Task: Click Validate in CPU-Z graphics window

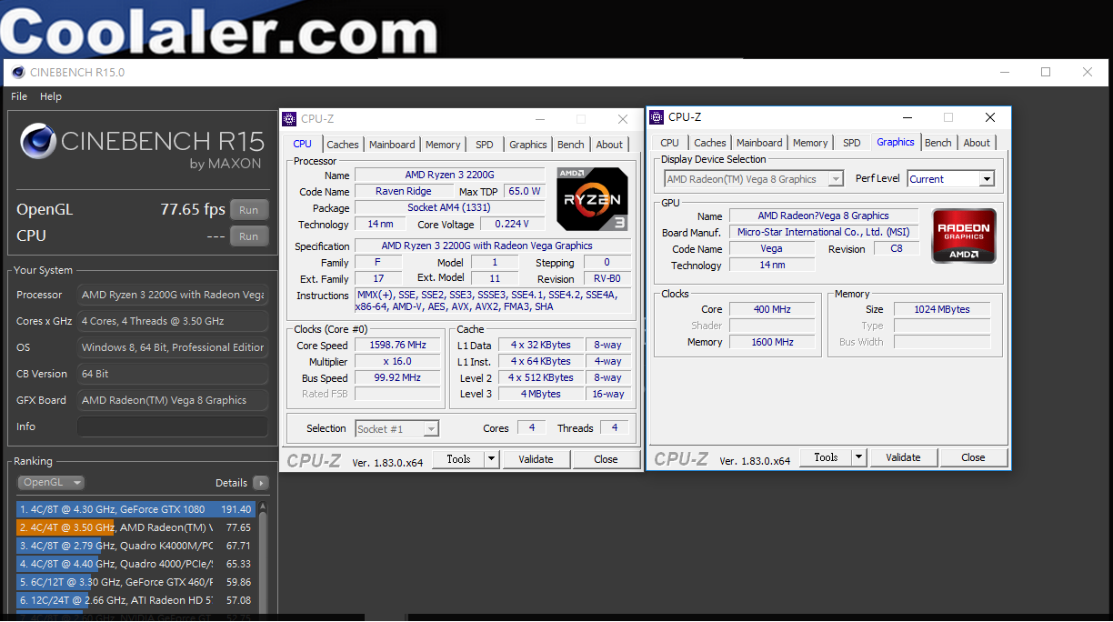Action: pyautogui.click(x=903, y=457)
